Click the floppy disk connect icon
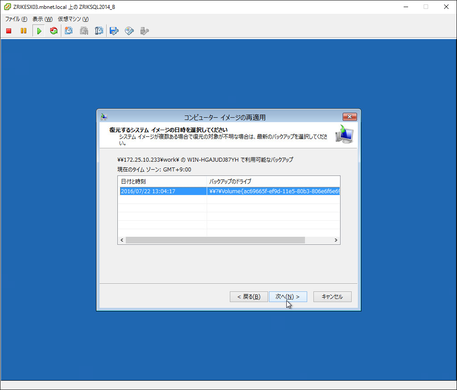Screen dimensions: 457x390 click(114, 31)
